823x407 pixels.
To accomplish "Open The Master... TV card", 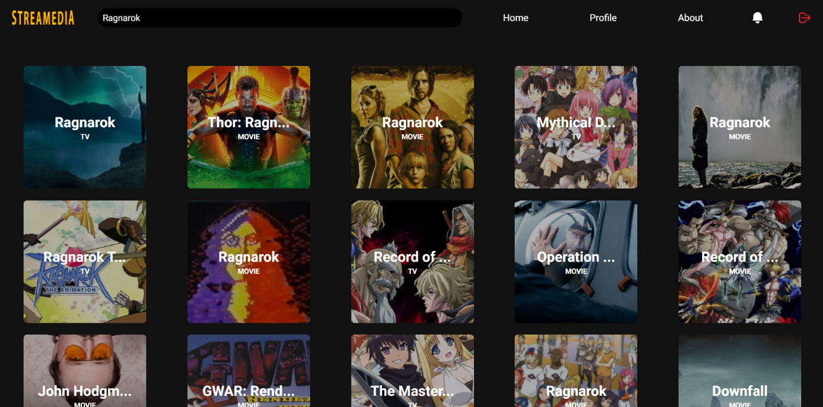I will click(x=413, y=371).
